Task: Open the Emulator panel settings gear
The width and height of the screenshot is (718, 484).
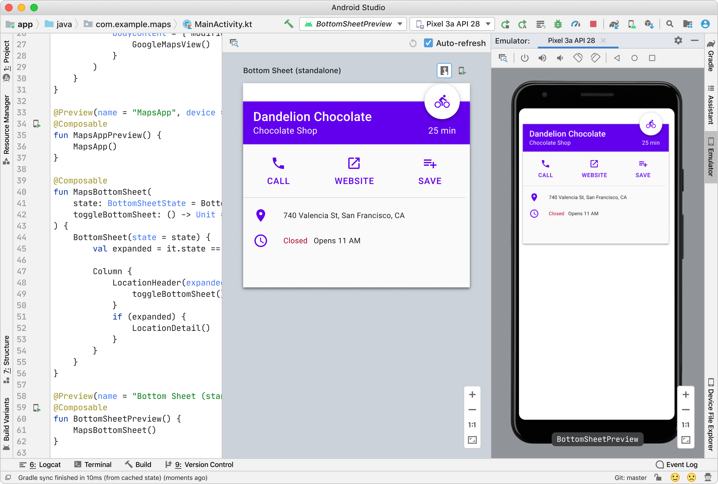Action: (x=678, y=40)
